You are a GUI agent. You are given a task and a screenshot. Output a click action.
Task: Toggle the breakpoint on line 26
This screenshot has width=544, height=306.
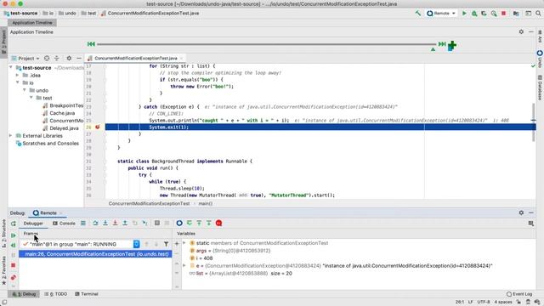[x=98, y=127]
